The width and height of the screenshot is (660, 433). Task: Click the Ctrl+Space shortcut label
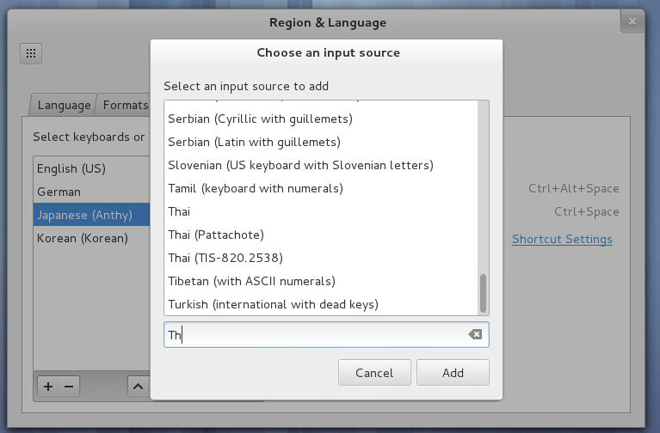[x=586, y=211]
